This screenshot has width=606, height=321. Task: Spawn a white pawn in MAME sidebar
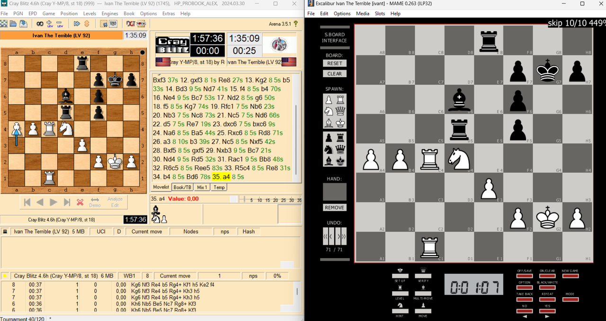pos(330,100)
